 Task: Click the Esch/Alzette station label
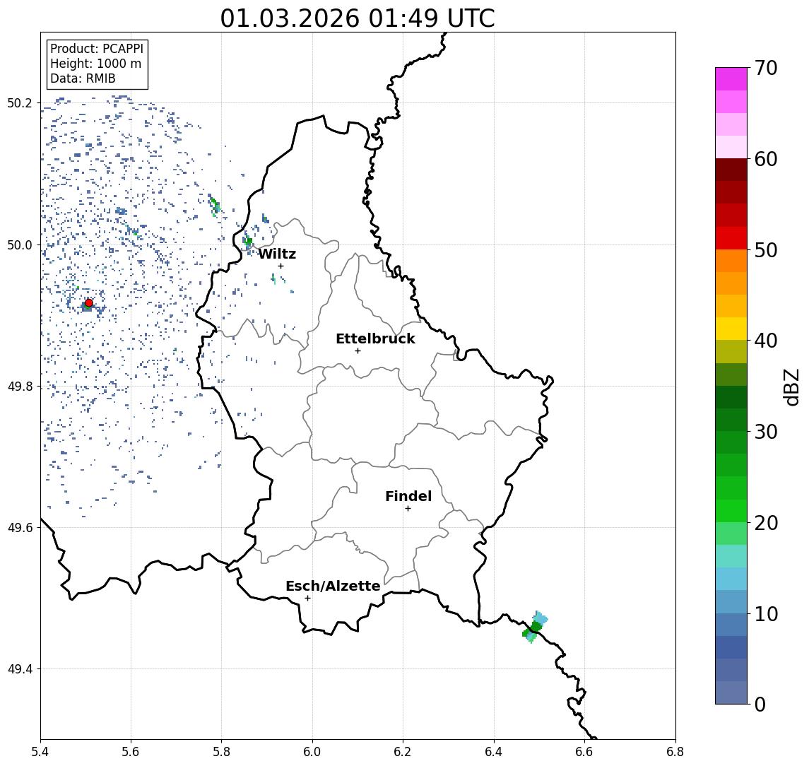tap(333, 587)
